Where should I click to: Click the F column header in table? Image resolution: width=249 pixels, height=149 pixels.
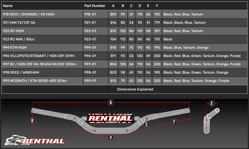pyautogui.click(x=157, y=6)
